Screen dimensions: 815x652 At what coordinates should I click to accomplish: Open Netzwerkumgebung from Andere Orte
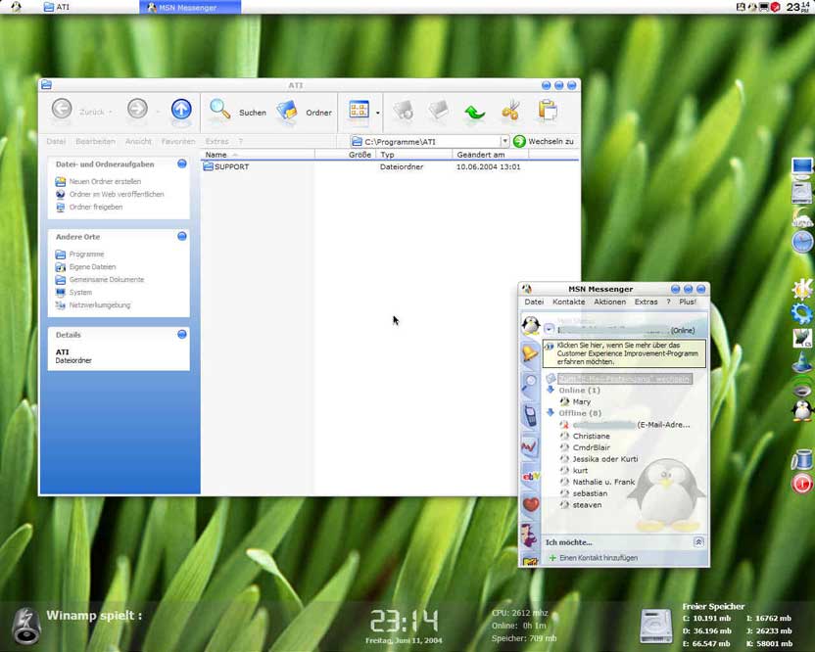(100, 305)
